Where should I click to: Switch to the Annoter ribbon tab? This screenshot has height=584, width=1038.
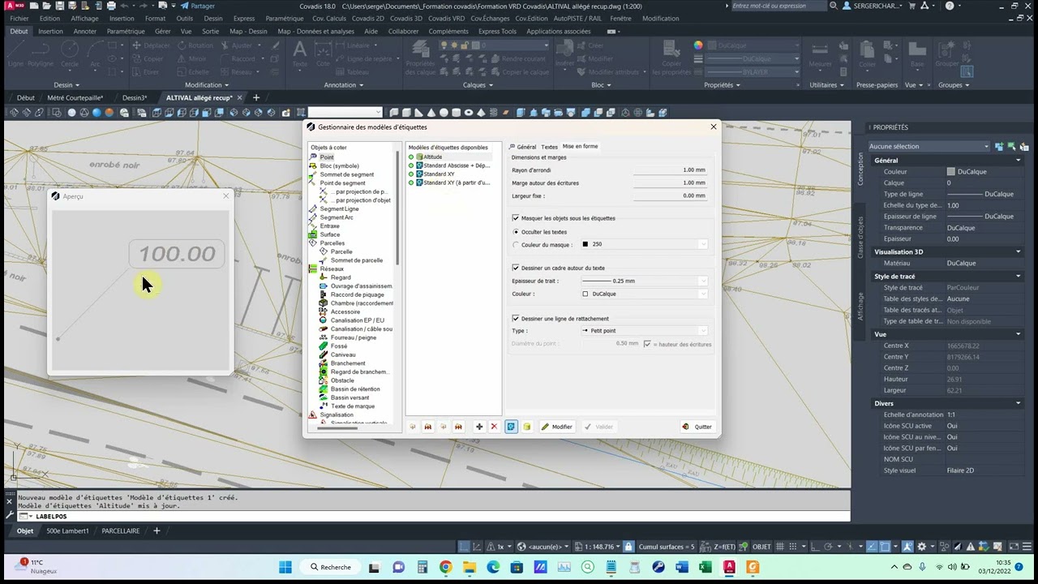[85, 32]
